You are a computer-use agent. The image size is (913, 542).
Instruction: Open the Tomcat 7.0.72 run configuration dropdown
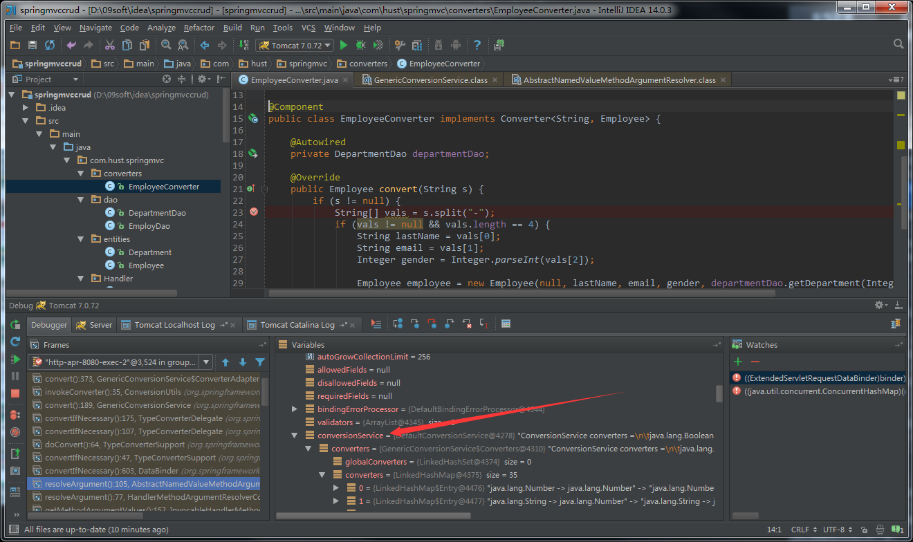click(295, 45)
